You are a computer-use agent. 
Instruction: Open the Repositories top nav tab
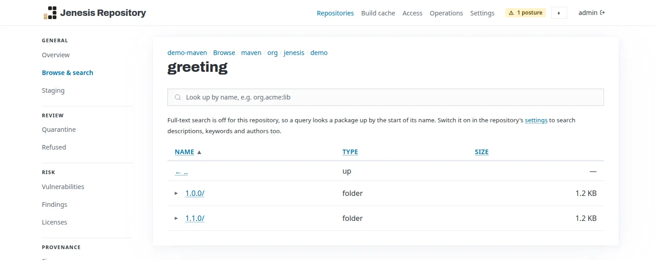335,13
